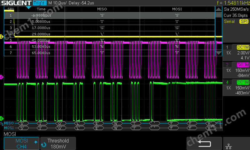Select decode row 1 with time -6.98800us

109,15
